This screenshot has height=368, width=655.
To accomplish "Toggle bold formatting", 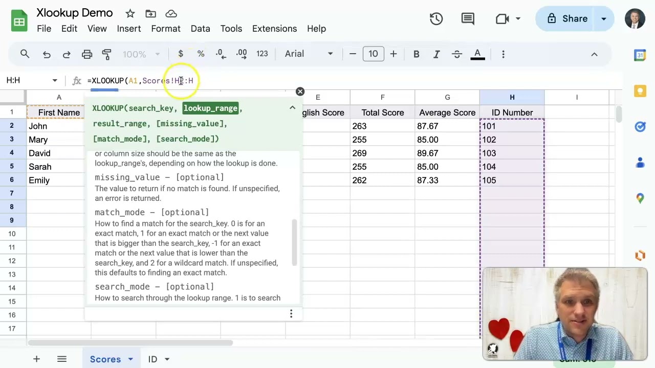I will (x=417, y=54).
